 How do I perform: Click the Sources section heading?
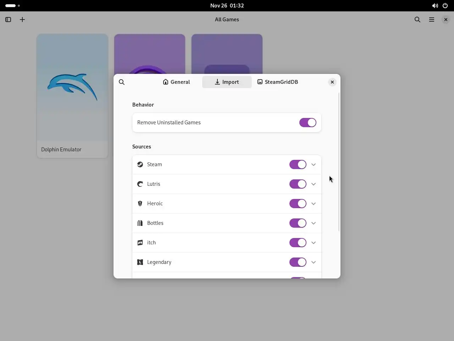click(x=142, y=147)
